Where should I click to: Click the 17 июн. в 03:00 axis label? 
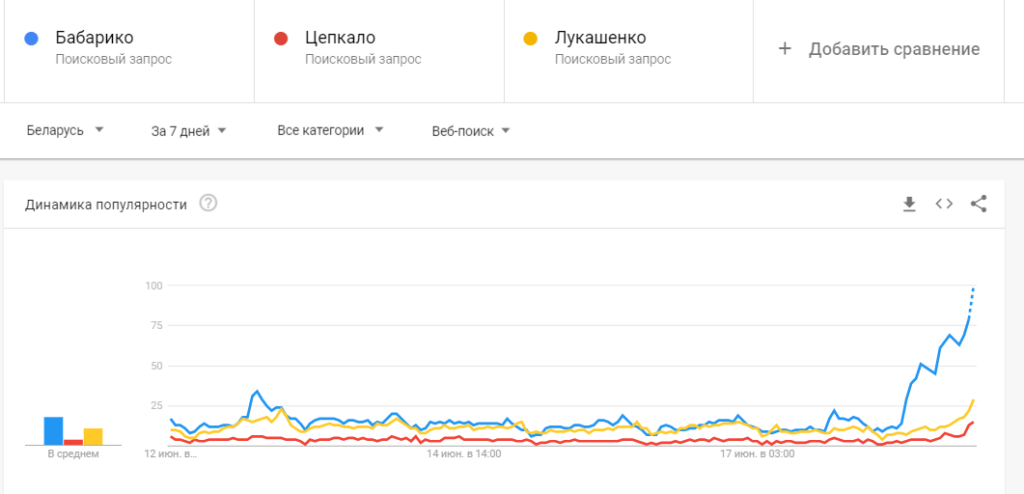tap(758, 452)
